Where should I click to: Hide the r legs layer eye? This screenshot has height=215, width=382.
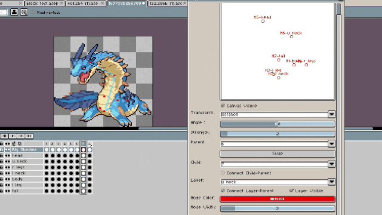pos(8,167)
